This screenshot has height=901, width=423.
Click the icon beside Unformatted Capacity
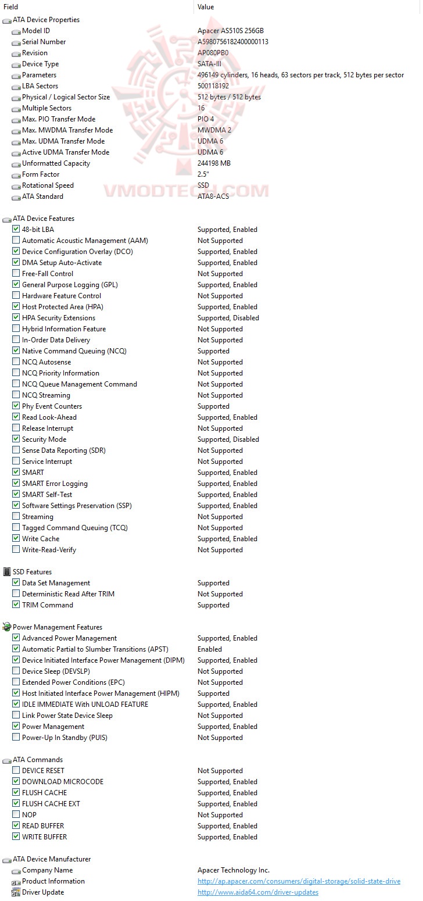click(16, 163)
